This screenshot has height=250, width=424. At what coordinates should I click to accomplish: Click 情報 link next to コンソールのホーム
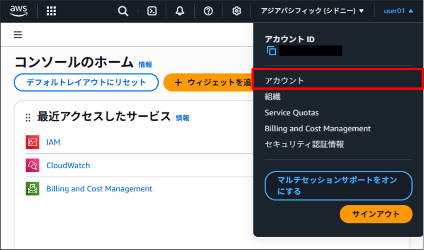[x=145, y=64]
